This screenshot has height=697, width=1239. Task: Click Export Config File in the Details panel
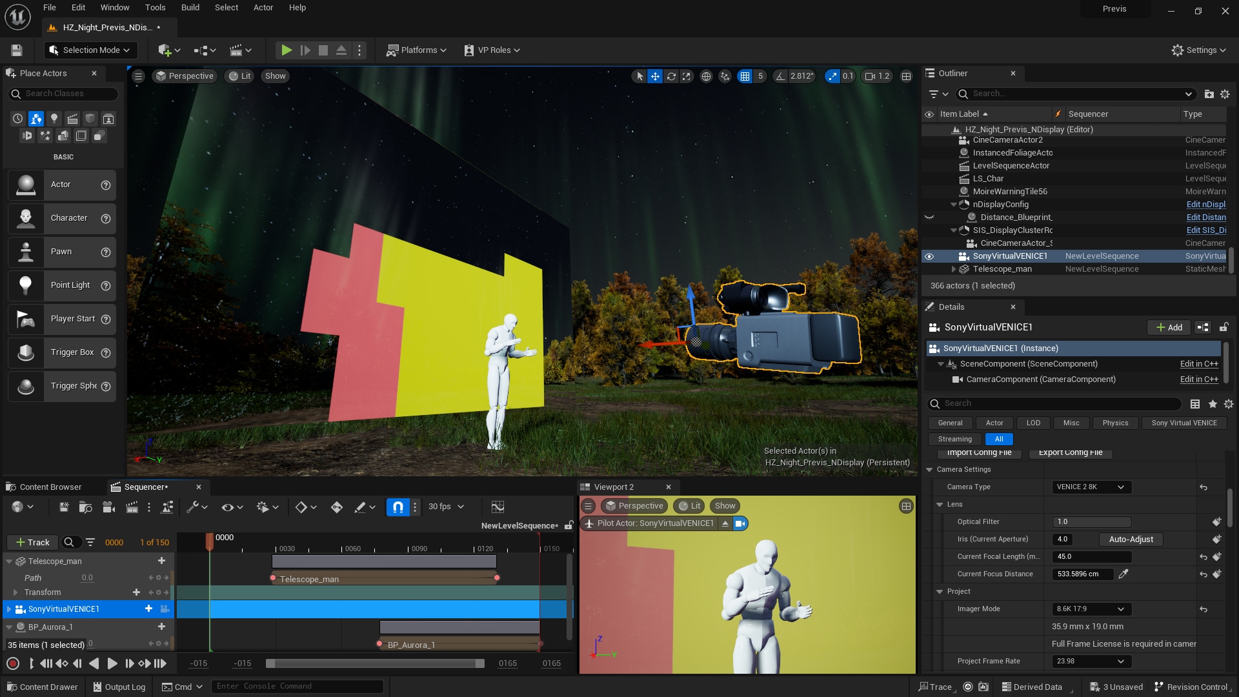point(1070,452)
